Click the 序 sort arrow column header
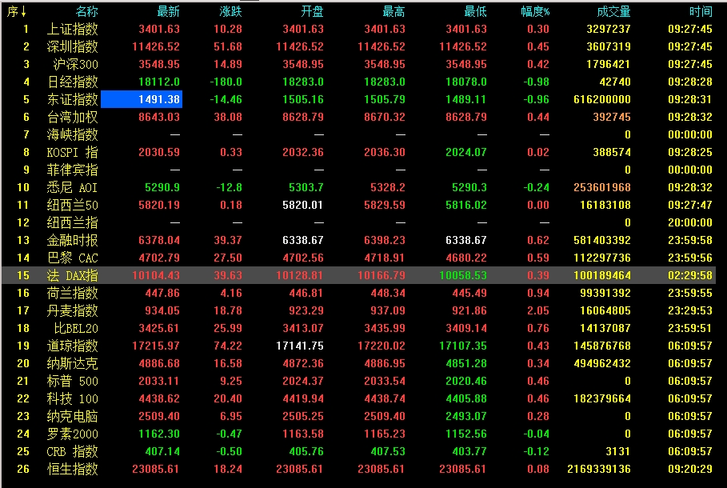Viewport: 727px width, 488px height. 17,11
